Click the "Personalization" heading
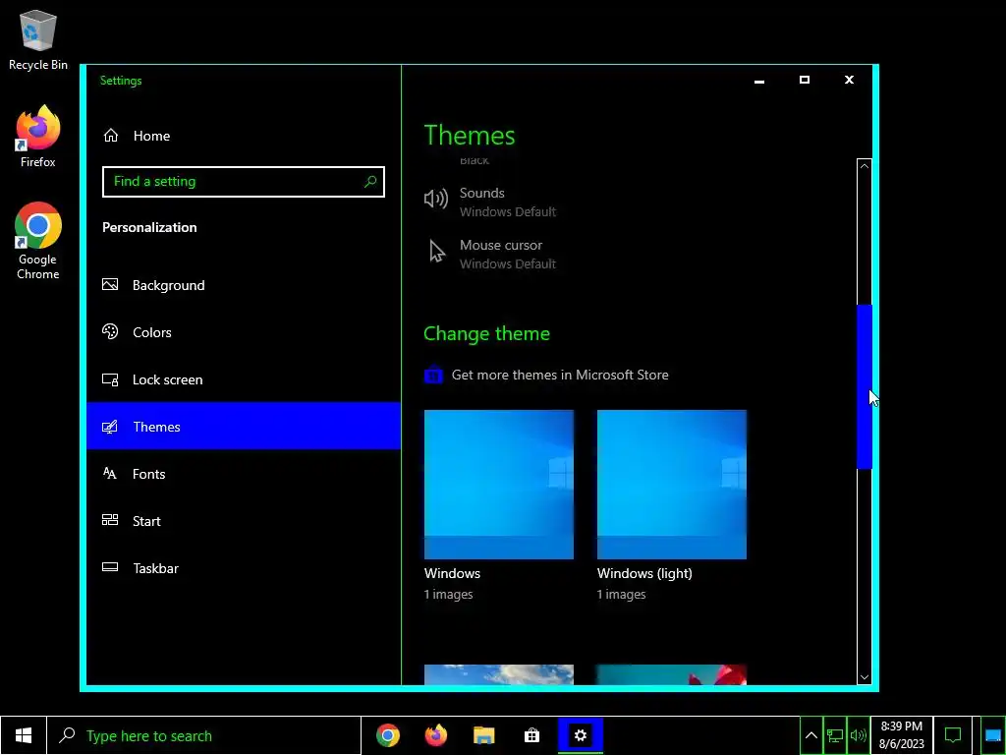1006x755 pixels. [x=149, y=227]
